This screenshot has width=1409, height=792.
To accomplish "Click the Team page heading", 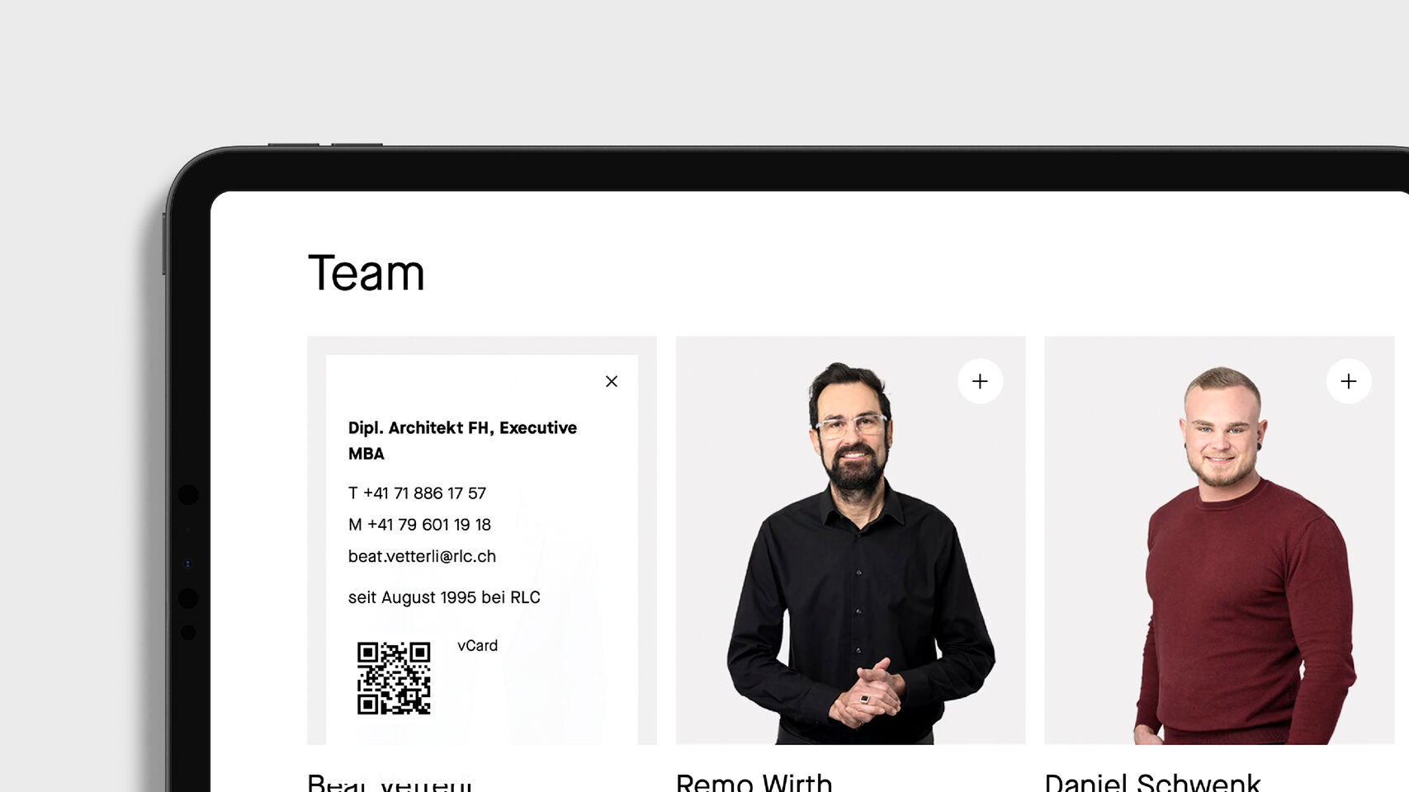I will [x=366, y=273].
